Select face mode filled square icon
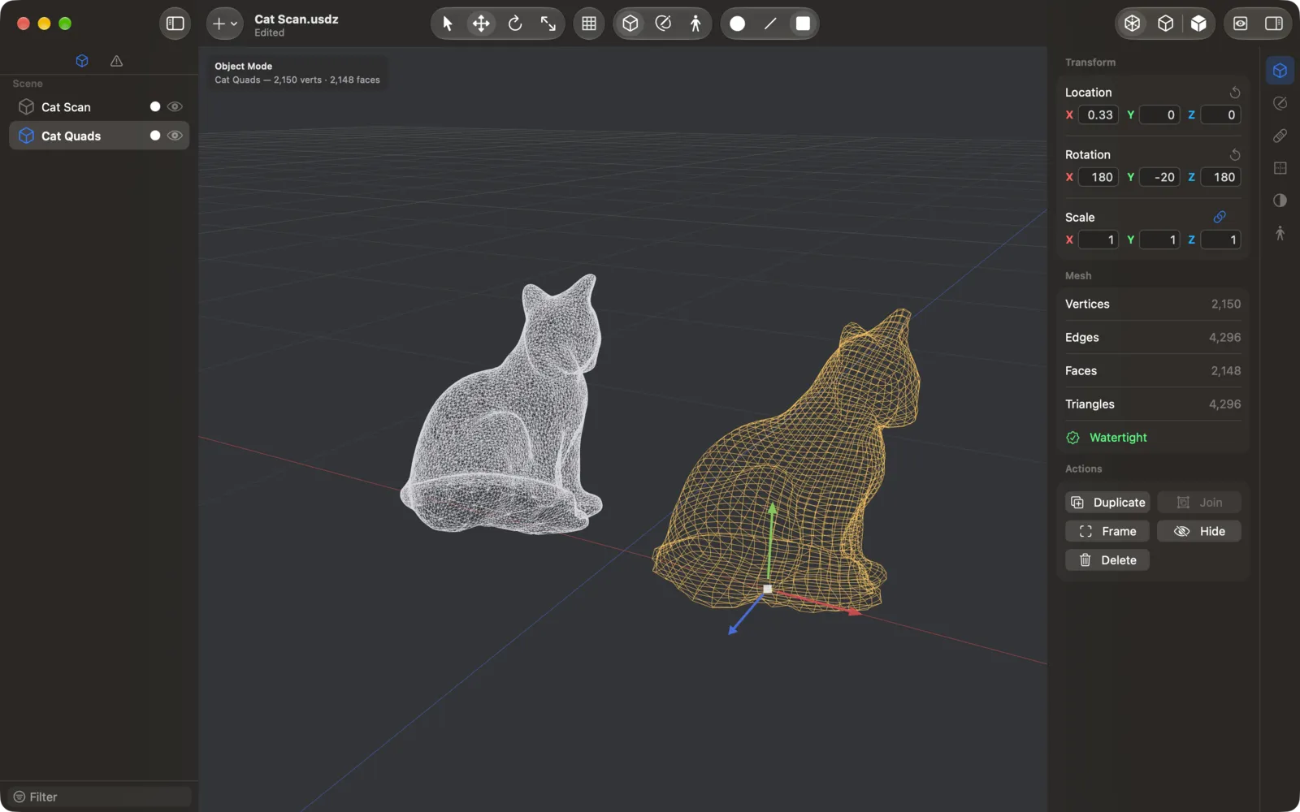Viewport: 1300px width, 812px height. click(x=803, y=24)
